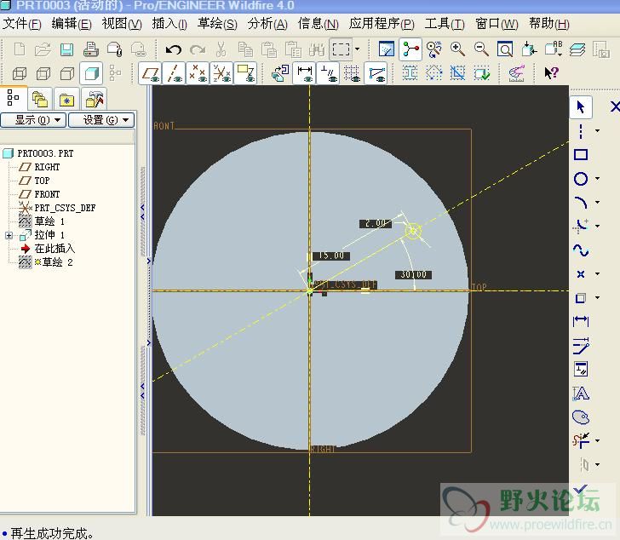620x540 pixels.
Task: Select the RIGHT datum plane in tree
Action: [47, 167]
